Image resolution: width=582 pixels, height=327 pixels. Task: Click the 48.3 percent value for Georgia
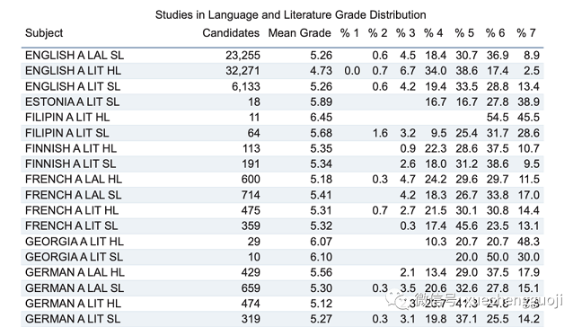528,242
